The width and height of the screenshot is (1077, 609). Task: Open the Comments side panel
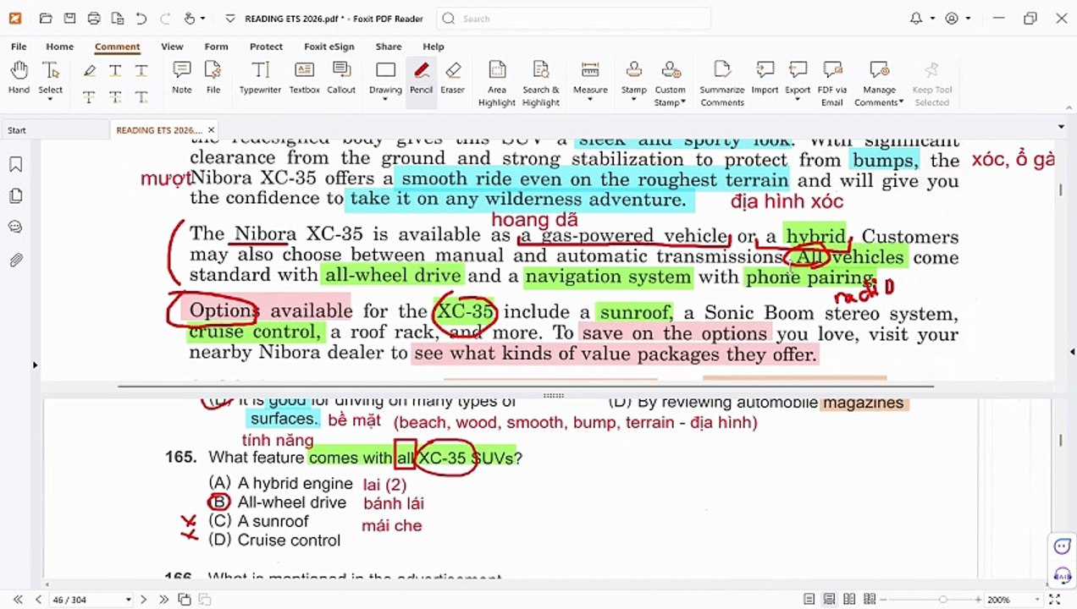click(15, 227)
